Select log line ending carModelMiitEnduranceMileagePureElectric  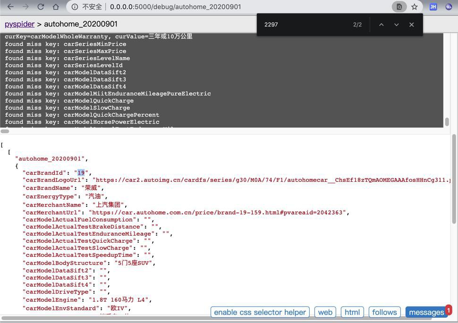pyautogui.click(x=108, y=94)
